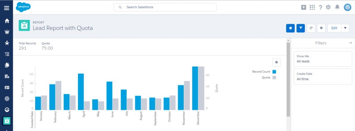Screen dimensions: 355x131
Task: Click the April blue Record Count bar
Action: pos(81,92)
